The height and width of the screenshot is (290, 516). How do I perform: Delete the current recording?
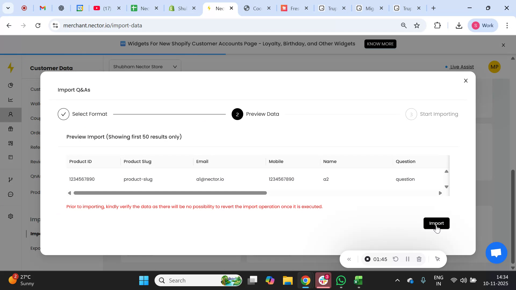(419, 259)
